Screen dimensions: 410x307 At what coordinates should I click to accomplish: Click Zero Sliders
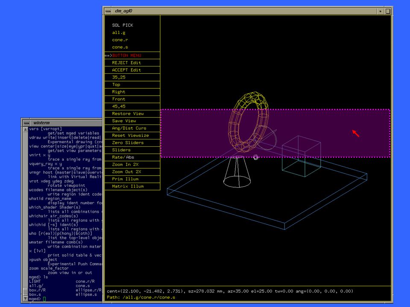pyautogui.click(x=132, y=143)
